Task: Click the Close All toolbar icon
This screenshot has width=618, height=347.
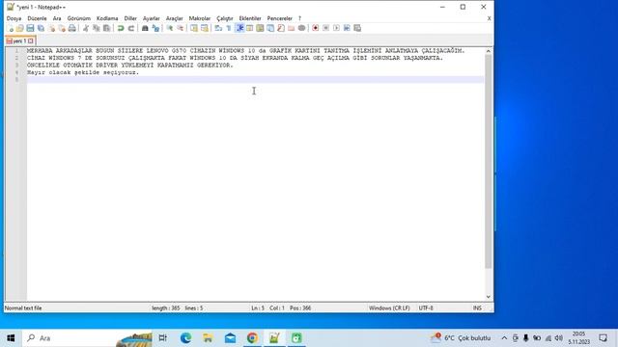Action: click(x=62, y=28)
